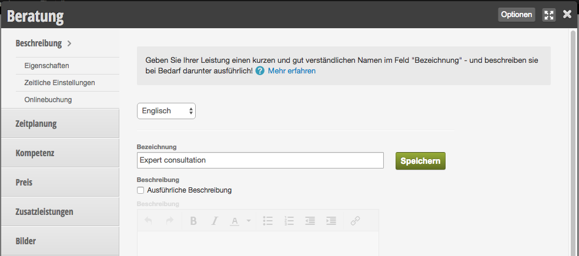Decrease indent with the outdent icon

(310, 221)
